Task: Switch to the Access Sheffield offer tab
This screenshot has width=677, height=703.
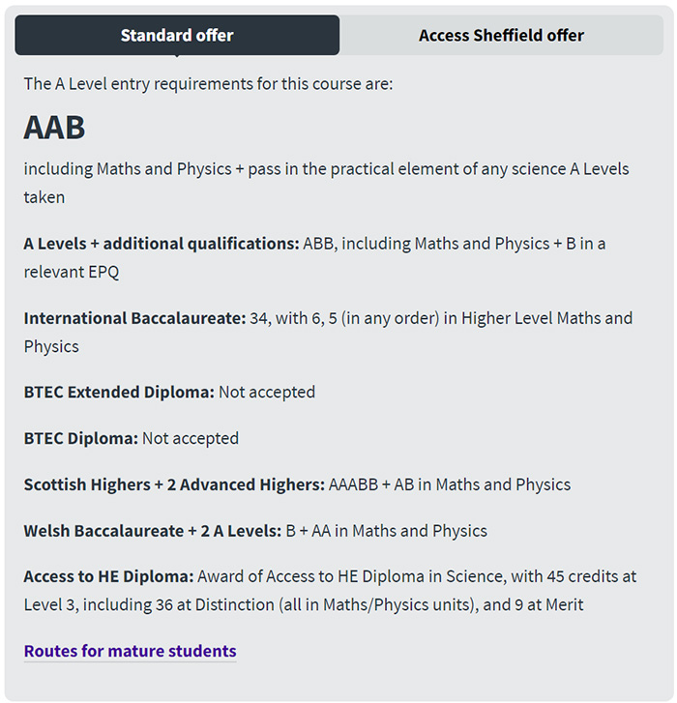Action: 501,35
